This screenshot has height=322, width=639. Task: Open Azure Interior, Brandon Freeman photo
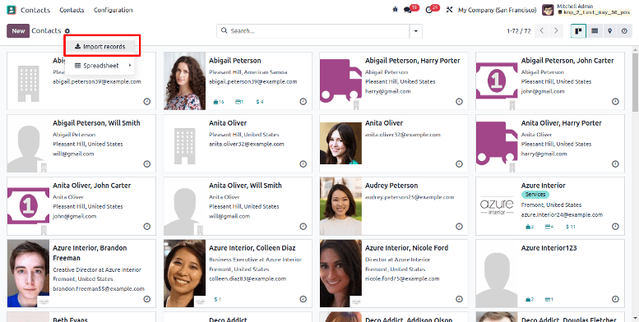(29, 274)
